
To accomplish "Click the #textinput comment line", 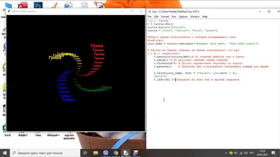I will click(155, 41).
